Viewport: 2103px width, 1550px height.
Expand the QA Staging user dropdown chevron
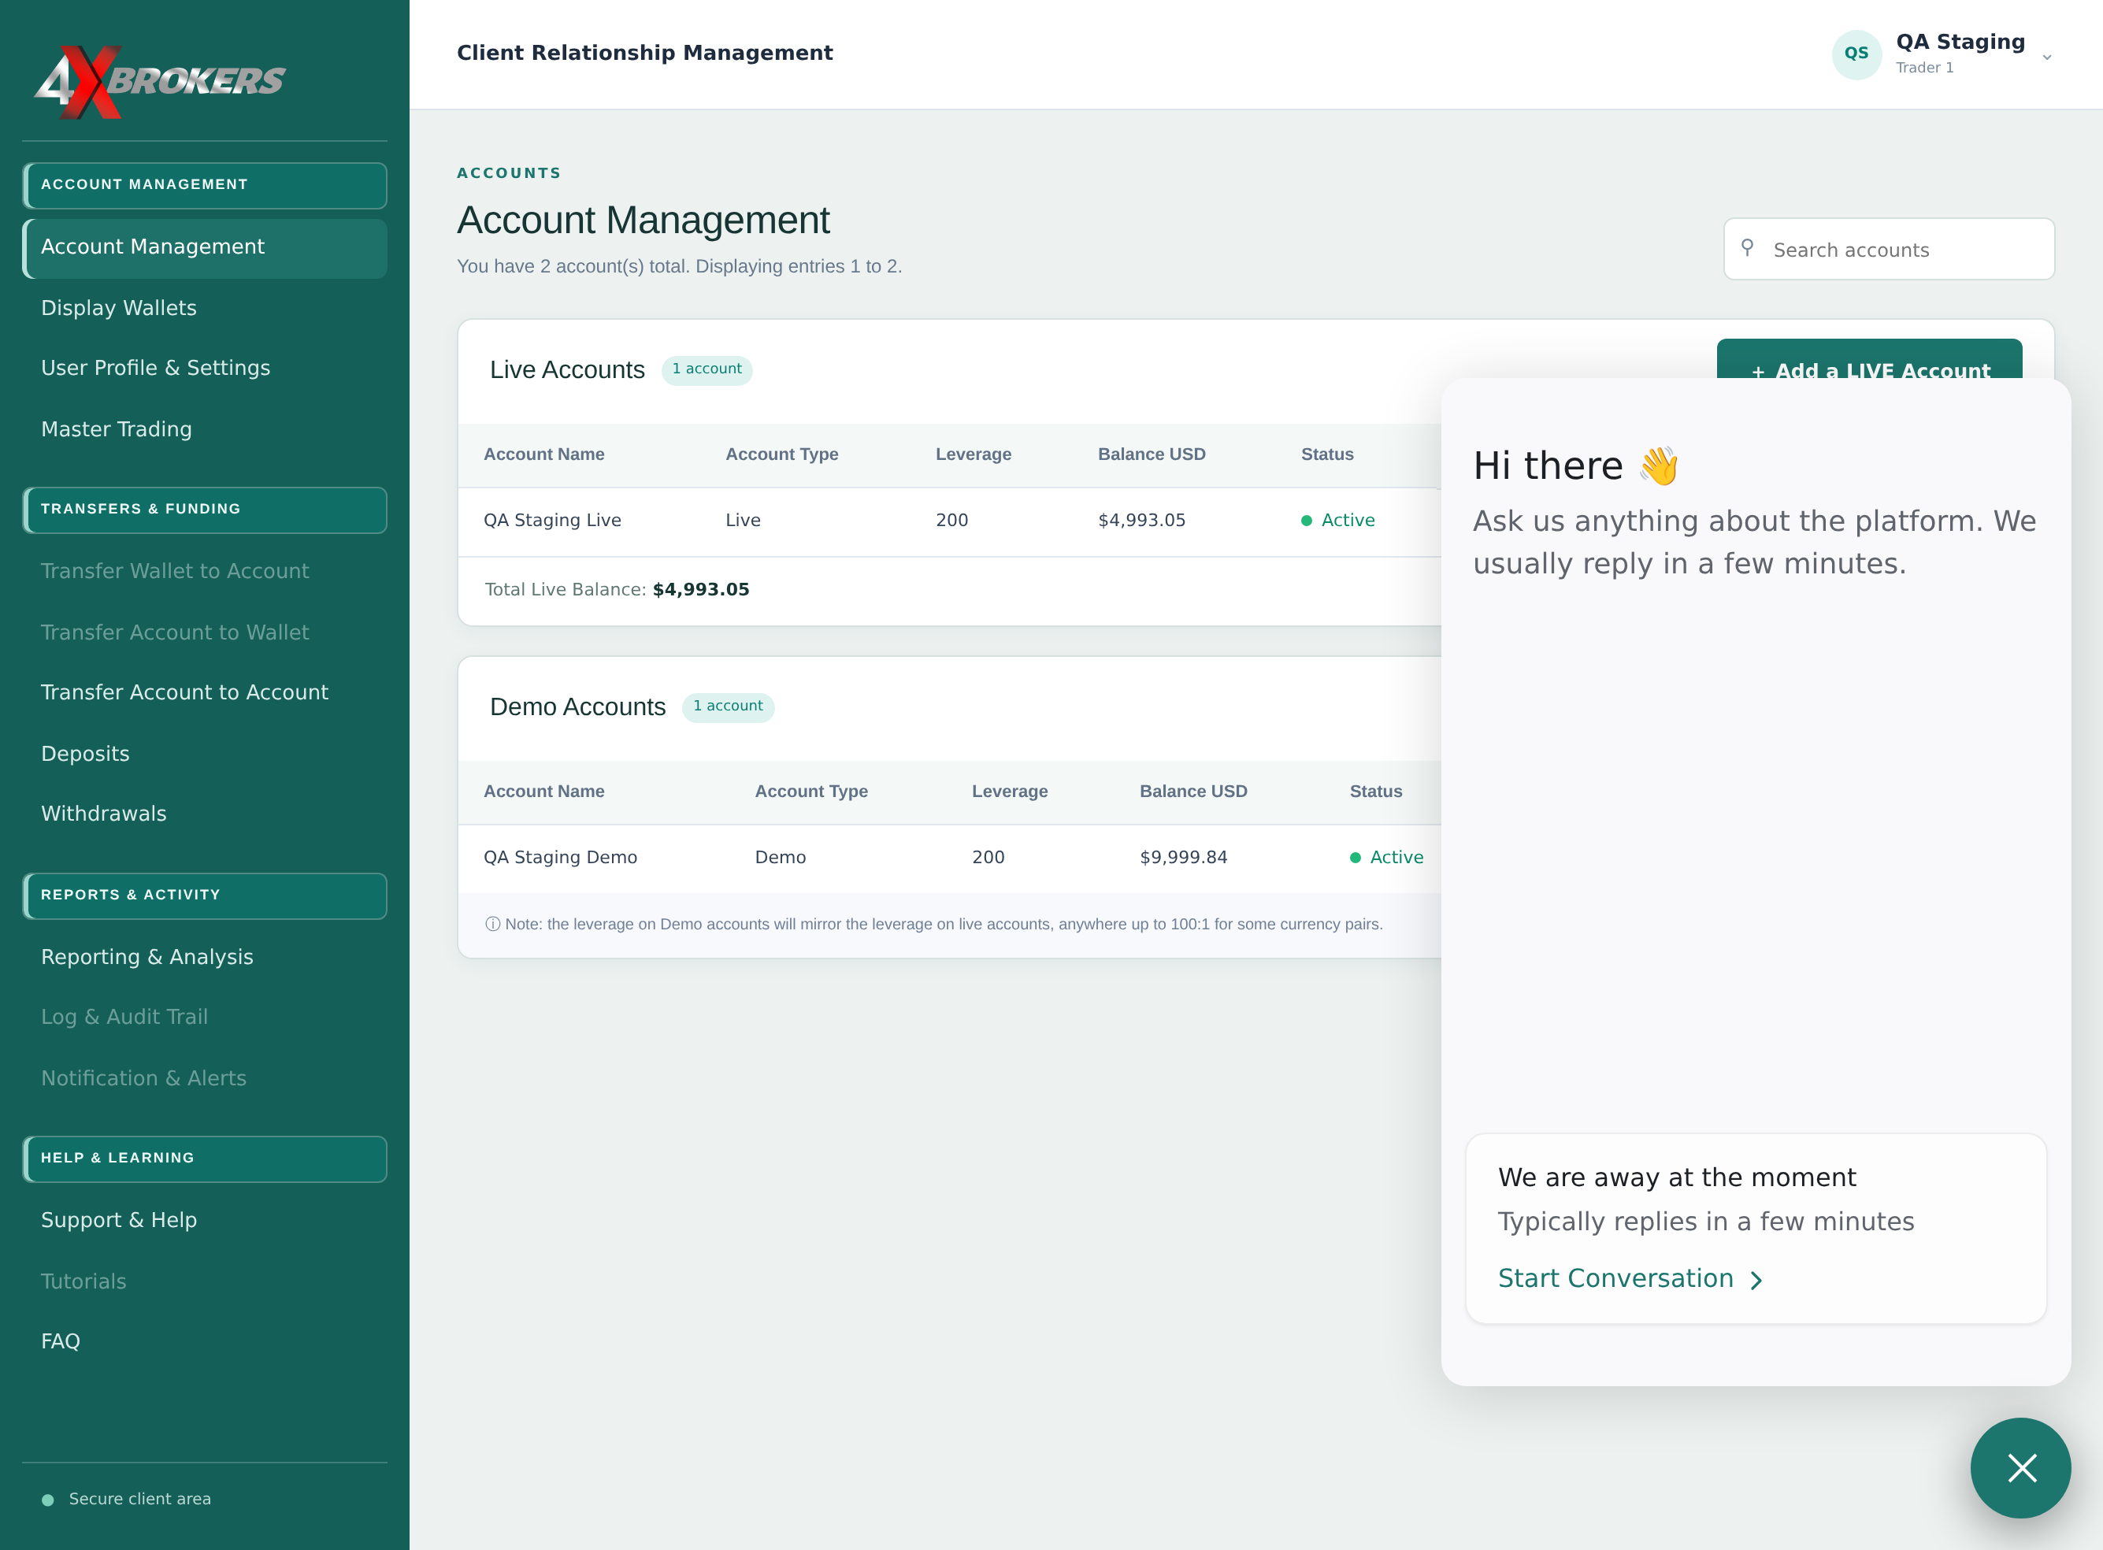click(x=2047, y=57)
